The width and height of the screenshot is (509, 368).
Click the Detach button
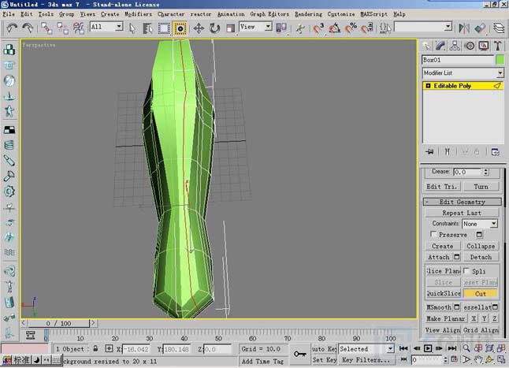pyautogui.click(x=481, y=257)
